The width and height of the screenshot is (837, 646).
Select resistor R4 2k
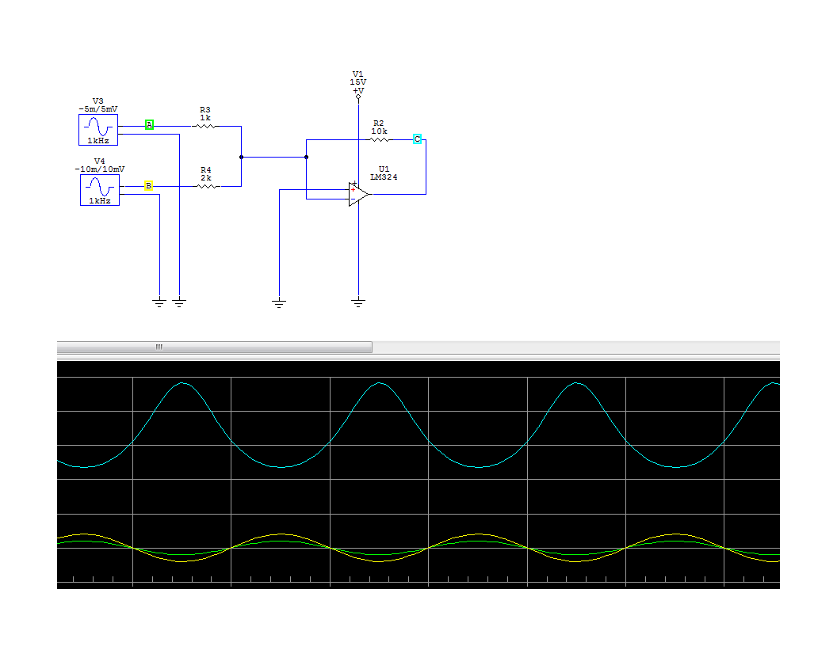click(x=207, y=186)
